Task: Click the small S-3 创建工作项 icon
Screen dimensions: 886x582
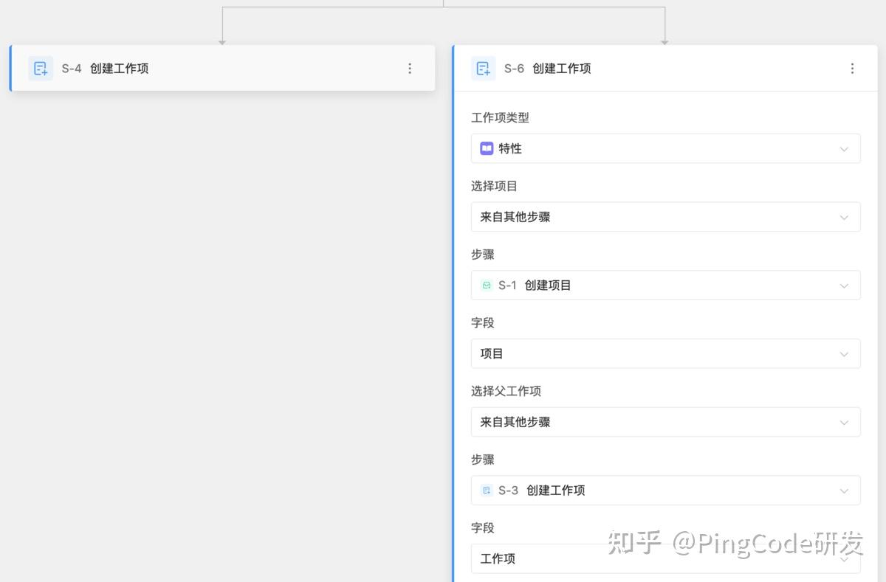Action: coord(487,491)
